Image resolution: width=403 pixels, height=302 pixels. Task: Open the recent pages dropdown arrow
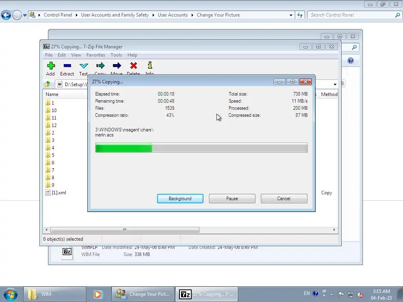pos(25,15)
